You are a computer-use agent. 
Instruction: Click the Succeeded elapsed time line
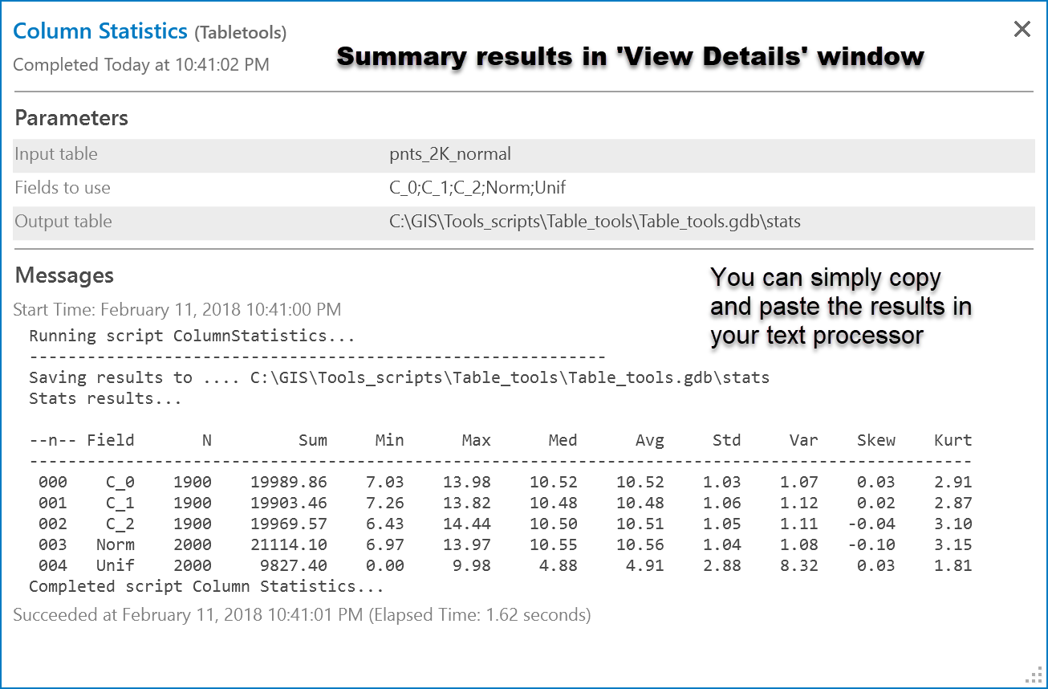pos(302,615)
